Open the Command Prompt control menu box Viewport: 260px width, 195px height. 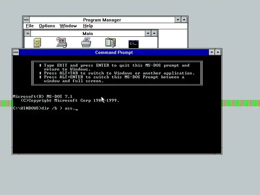pyautogui.click(x=16, y=52)
